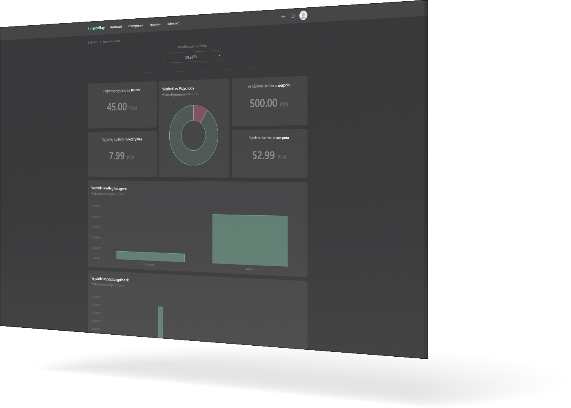Select the Rozrywka bar in category chart
Screen dimensions: 571x408
(x=150, y=257)
